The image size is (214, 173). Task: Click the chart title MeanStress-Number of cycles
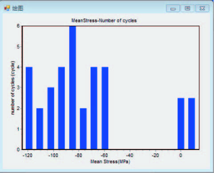click(x=104, y=20)
